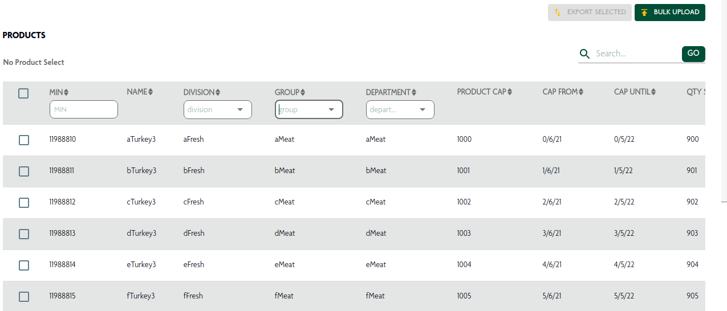This screenshot has width=727, height=311.
Task: Click quantity value 900
Action: point(693,140)
